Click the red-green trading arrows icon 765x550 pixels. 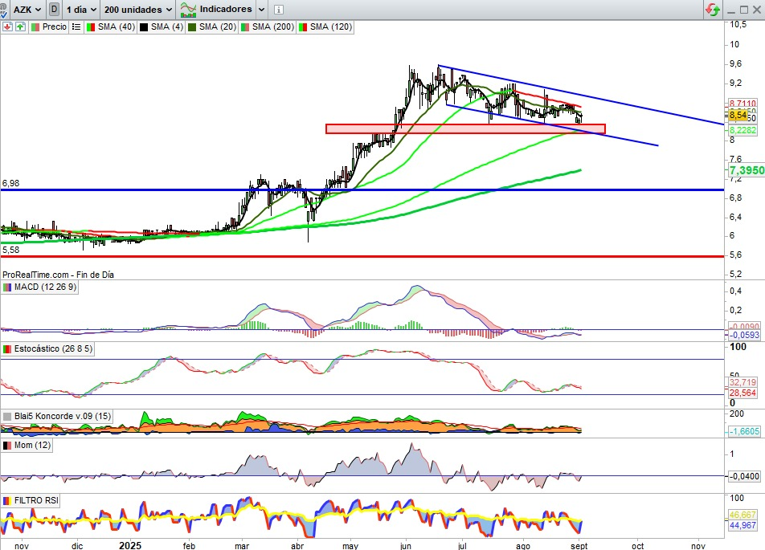[x=712, y=10]
